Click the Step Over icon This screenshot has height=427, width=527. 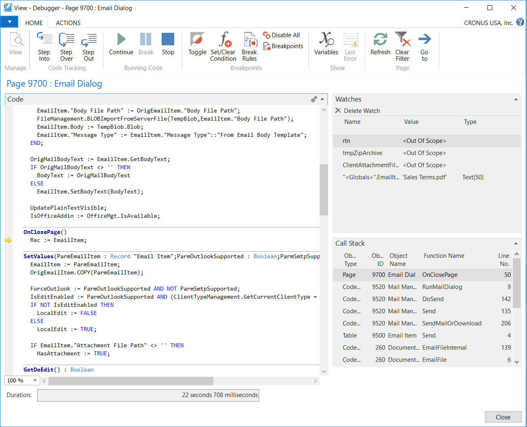point(66,40)
